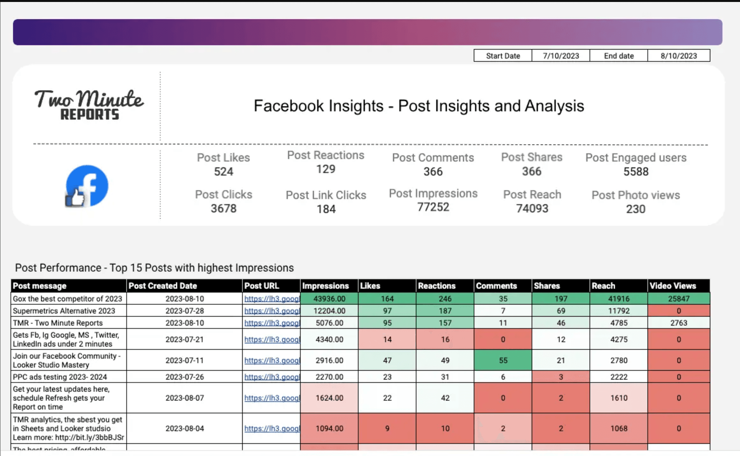Click the Post Comments 366 metric
This screenshot has width=740, height=456.
[x=433, y=164]
